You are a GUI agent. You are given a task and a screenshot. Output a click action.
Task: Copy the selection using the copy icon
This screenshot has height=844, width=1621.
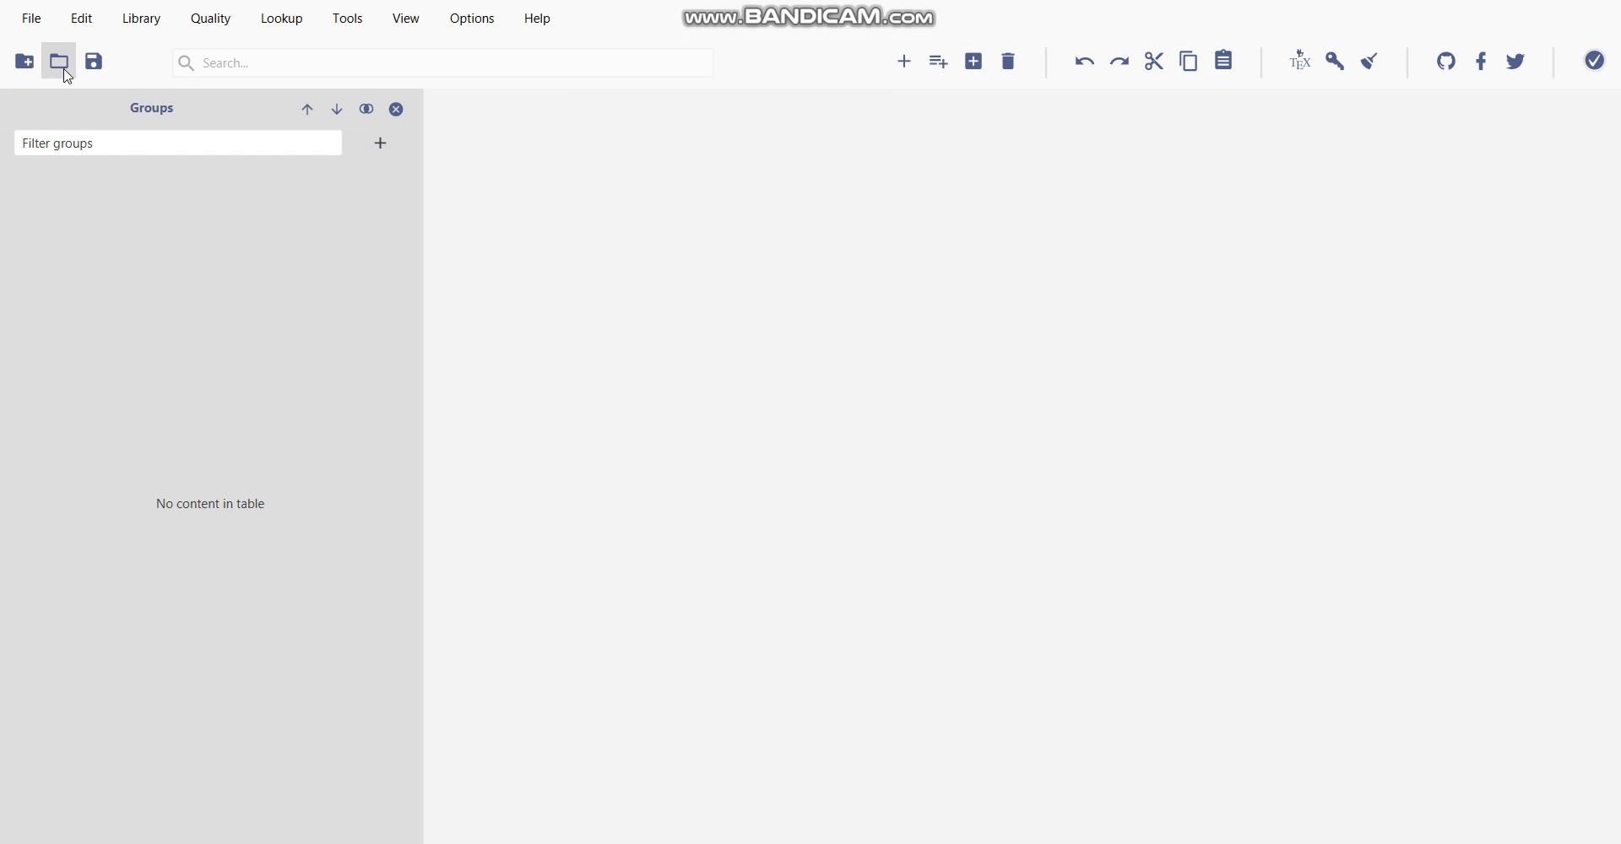click(x=1189, y=62)
